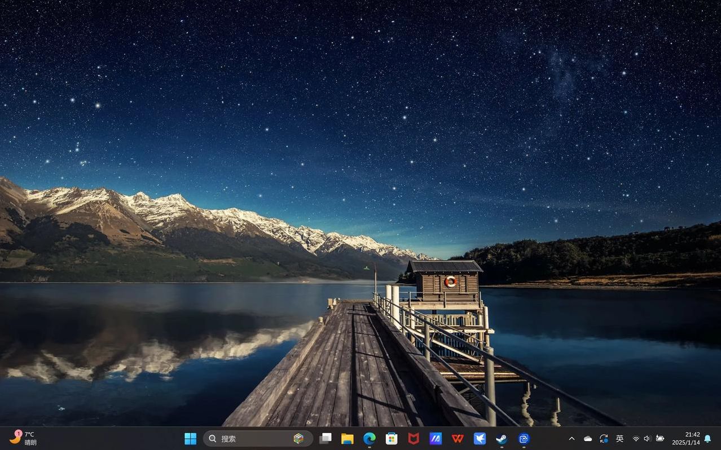This screenshot has height=450, width=721.
Task: Launch McAfee antivirus from taskbar
Action: pyautogui.click(x=414, y=438)
